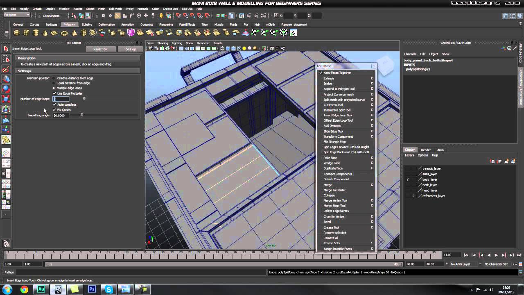Click the Chrome icon in the taskbar
This screenshot has height=295, width=524.
pos(24,289)
